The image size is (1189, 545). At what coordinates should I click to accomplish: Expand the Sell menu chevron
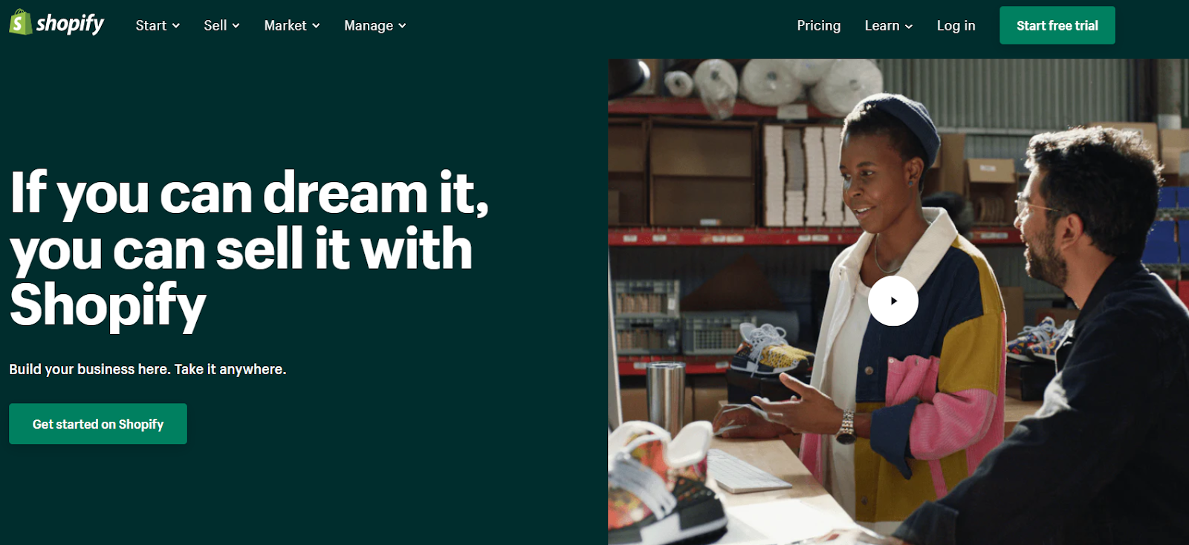point(236,26)
